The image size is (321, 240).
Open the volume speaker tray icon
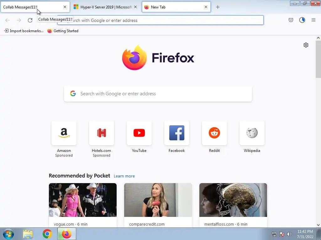tap(289, 234)
